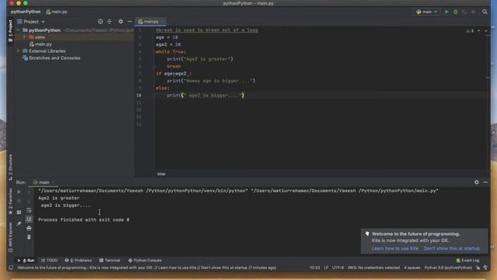Open the 4 spaces indent selector
The width and height of the screenshot is (497, 280).
coord(412,268)
